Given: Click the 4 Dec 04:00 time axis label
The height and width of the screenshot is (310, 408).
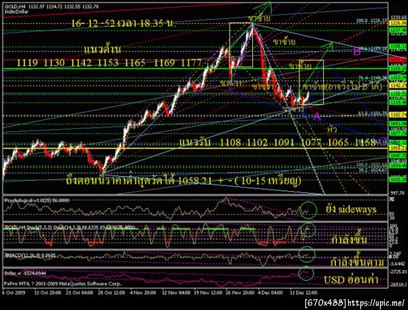Looking at the screenshot, I should [x=271, y=292].
